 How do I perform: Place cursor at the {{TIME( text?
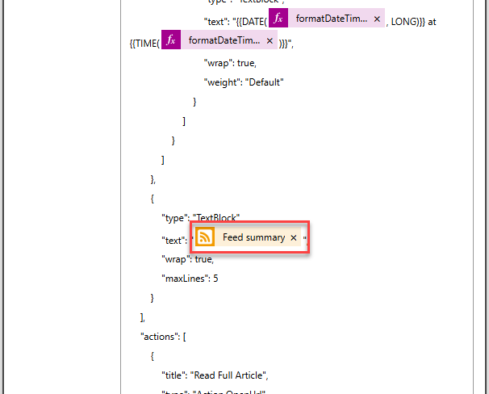[144, 42]
